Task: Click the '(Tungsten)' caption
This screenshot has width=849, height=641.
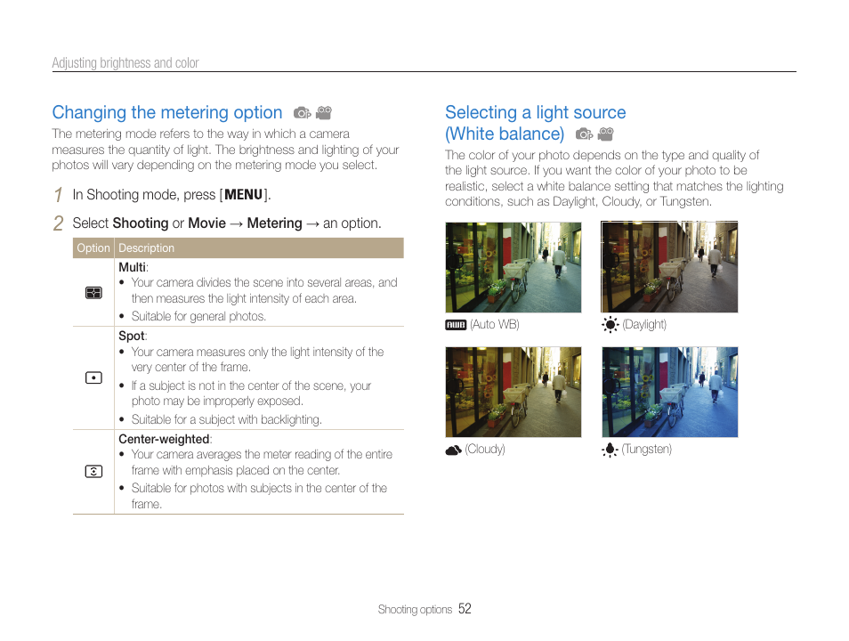Action: point(646,450)
